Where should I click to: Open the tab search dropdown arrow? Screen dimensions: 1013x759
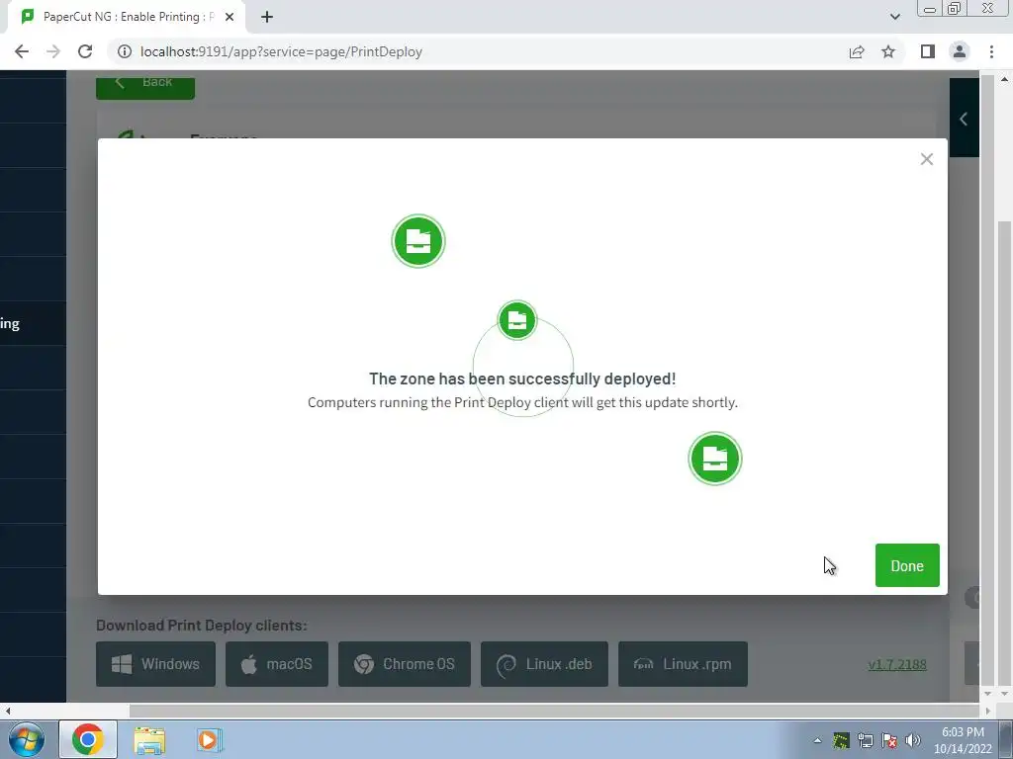pos(894,17)
